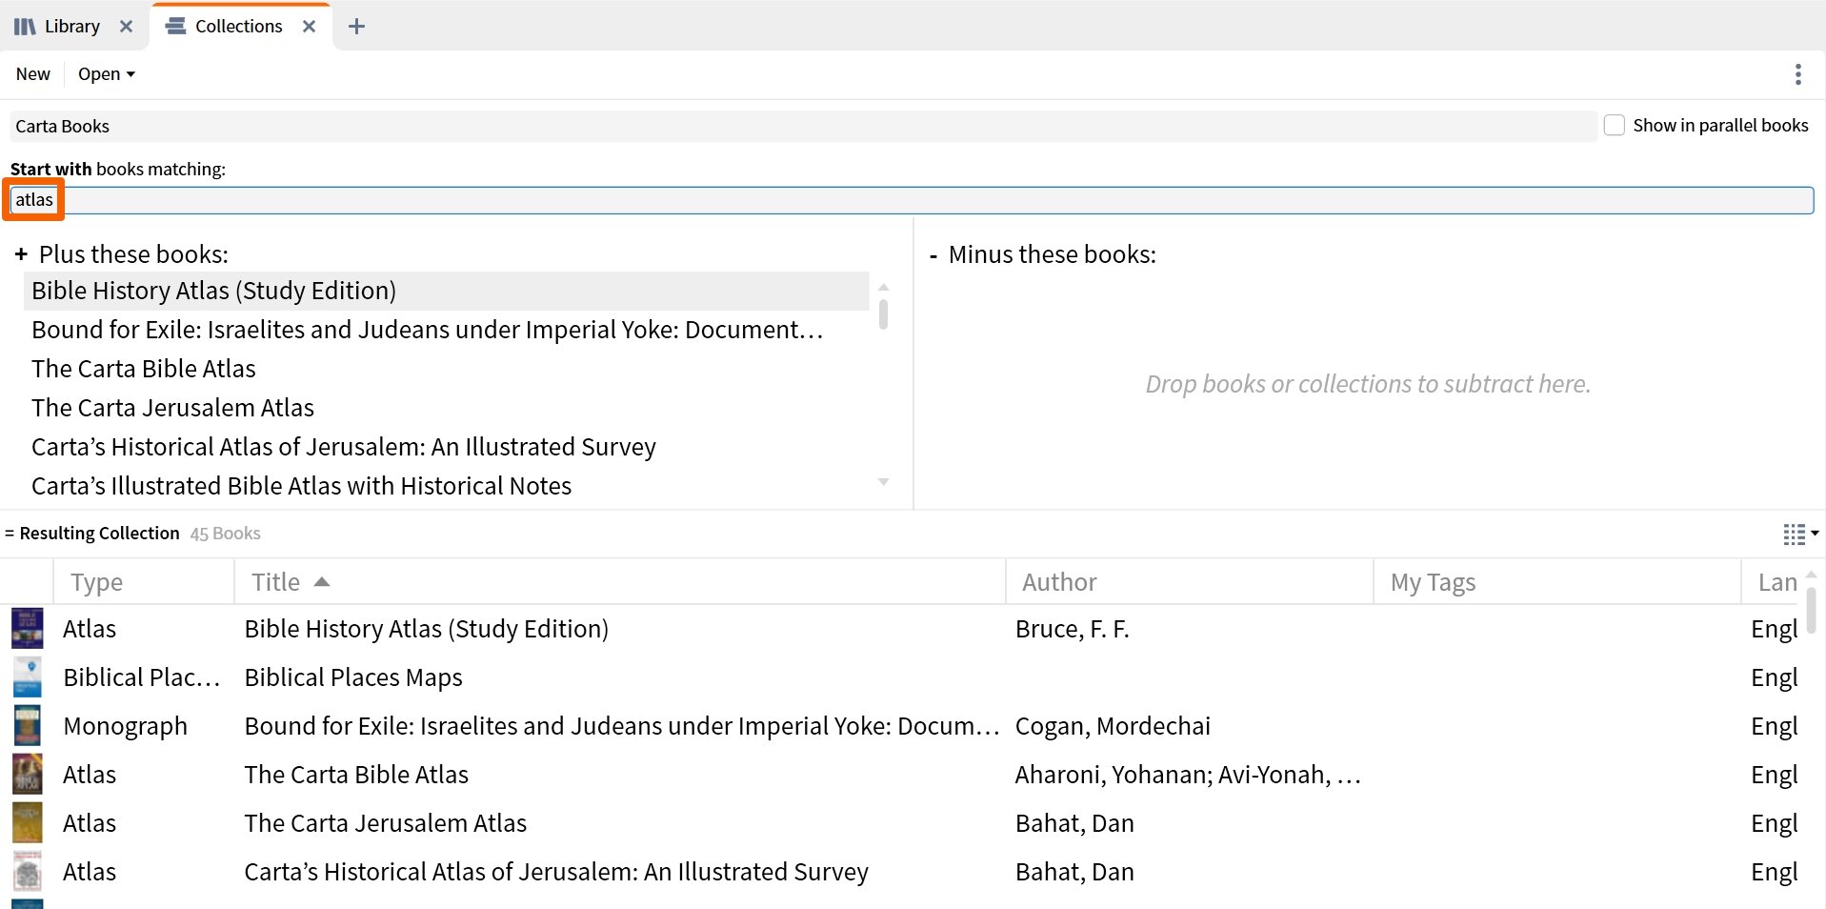Click the Plus books list scrollbar thumb
Image resolution: width=1826 pixels, height=909 pixels.
click(883, 314)
